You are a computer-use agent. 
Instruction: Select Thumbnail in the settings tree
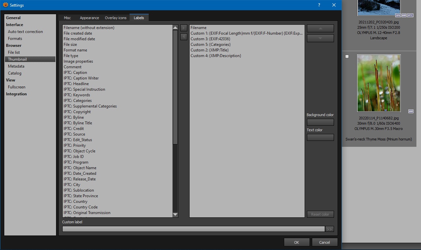click(x=30, y=59)
